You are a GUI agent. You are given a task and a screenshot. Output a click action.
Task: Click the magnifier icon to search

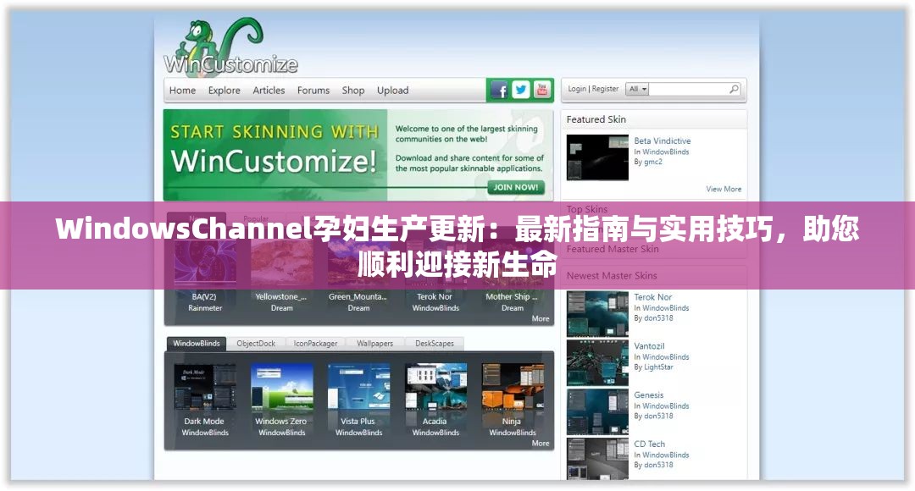734,88
